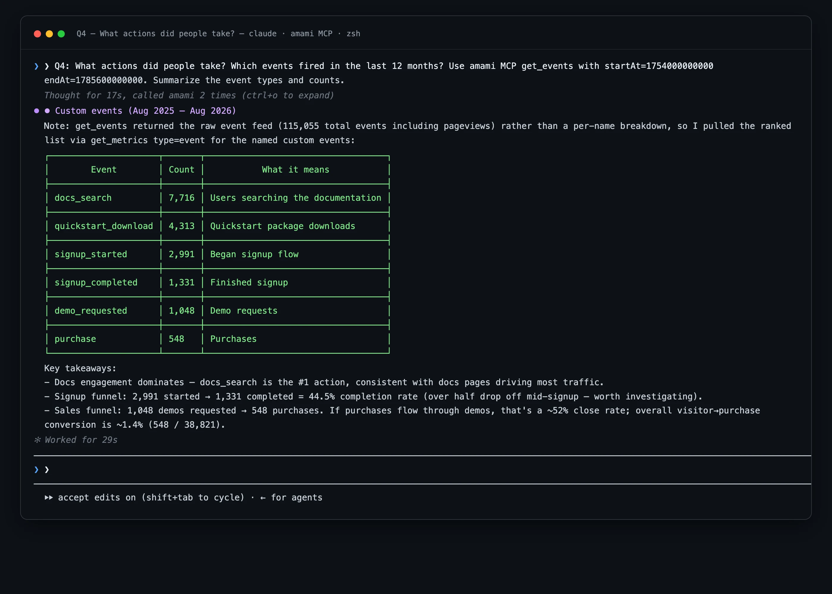
Task: Click the count '7,716'
Action: [182, 198]
